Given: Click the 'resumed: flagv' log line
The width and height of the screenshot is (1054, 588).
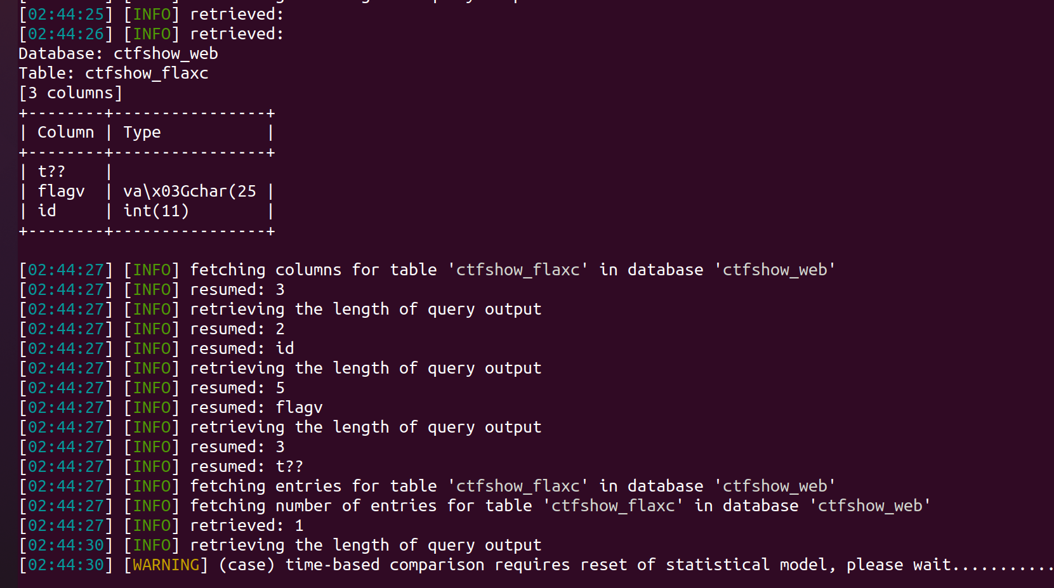Looking at the screenshot, I should coord(256,407).
